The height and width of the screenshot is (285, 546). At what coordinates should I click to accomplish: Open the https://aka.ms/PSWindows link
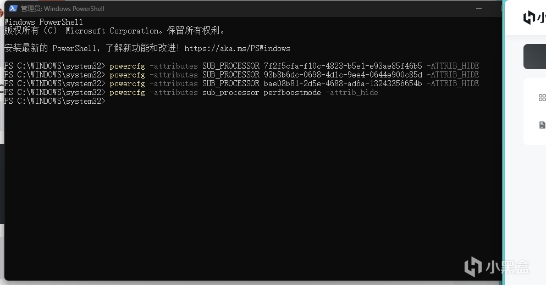237,48
